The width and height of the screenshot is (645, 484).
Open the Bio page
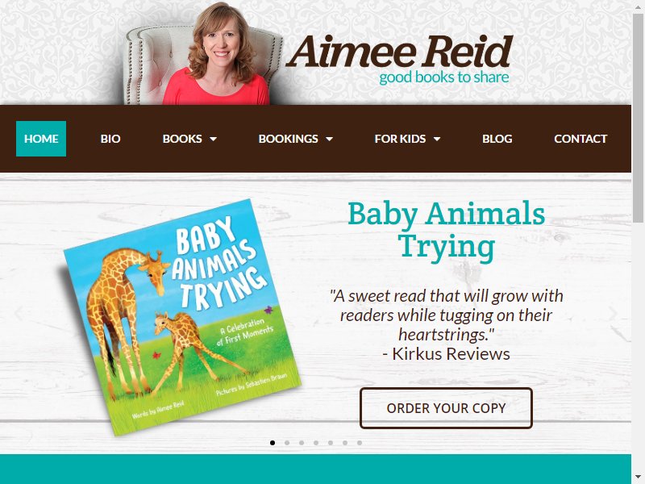110,139
